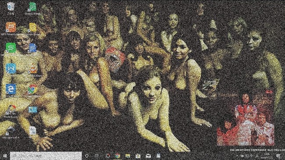285x160 pixels.
Task: Focus the taskbar search box
Action: [x=46, y=156]
